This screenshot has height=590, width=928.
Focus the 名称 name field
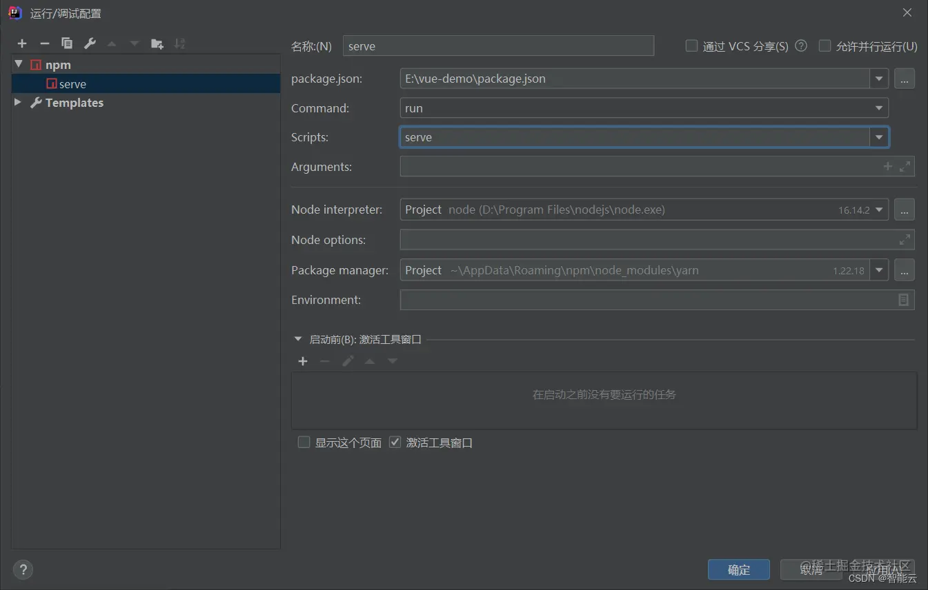point(498,46)
